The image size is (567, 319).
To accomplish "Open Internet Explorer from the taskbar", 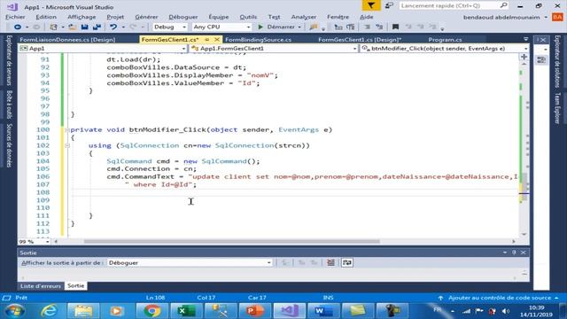I will (x=50, y=311).
